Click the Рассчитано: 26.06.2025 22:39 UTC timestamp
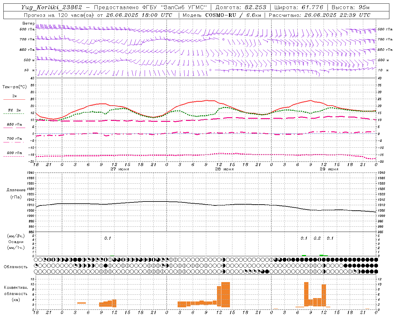Viewport: 394px width, 315px height. click(320, 15)
